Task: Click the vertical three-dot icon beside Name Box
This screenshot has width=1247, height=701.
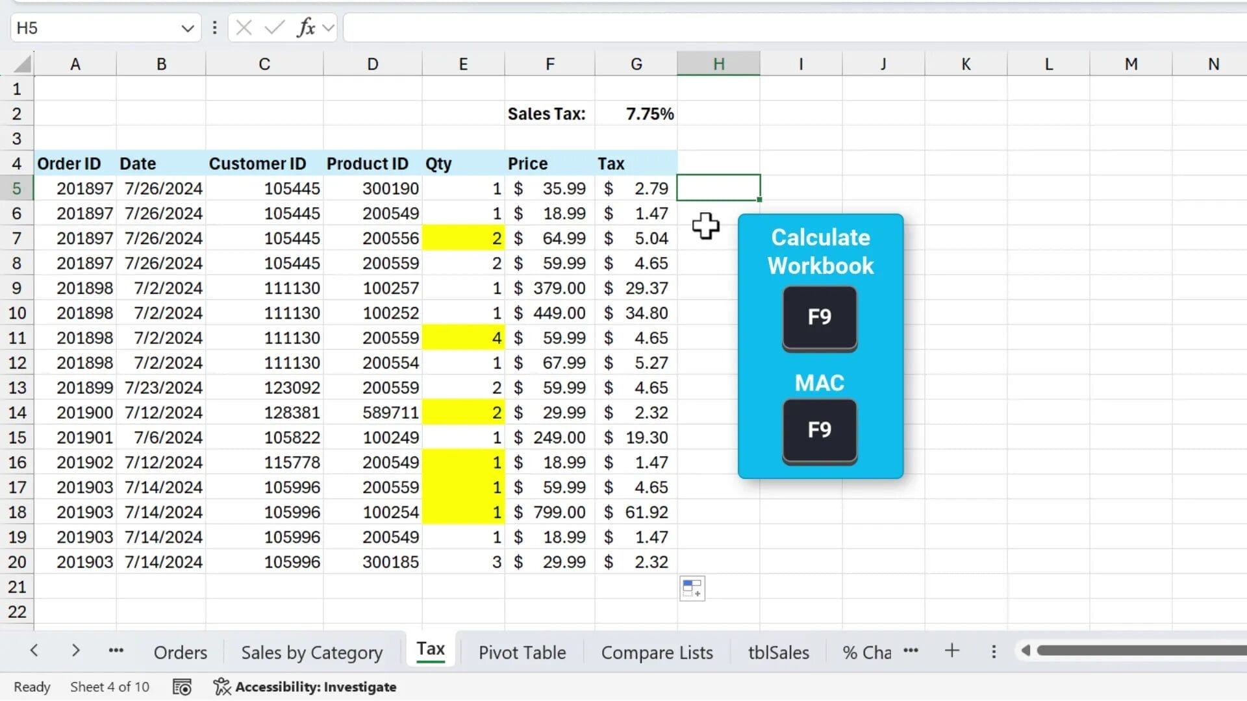Action: pyautogui.click(x=214, y=27)
